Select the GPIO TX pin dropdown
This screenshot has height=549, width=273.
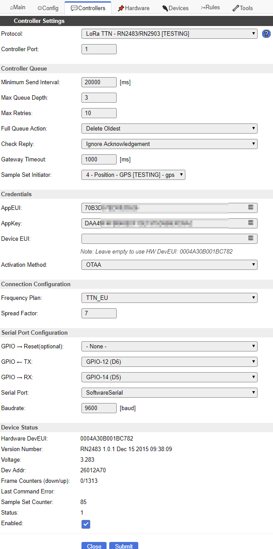click(170, 362)
